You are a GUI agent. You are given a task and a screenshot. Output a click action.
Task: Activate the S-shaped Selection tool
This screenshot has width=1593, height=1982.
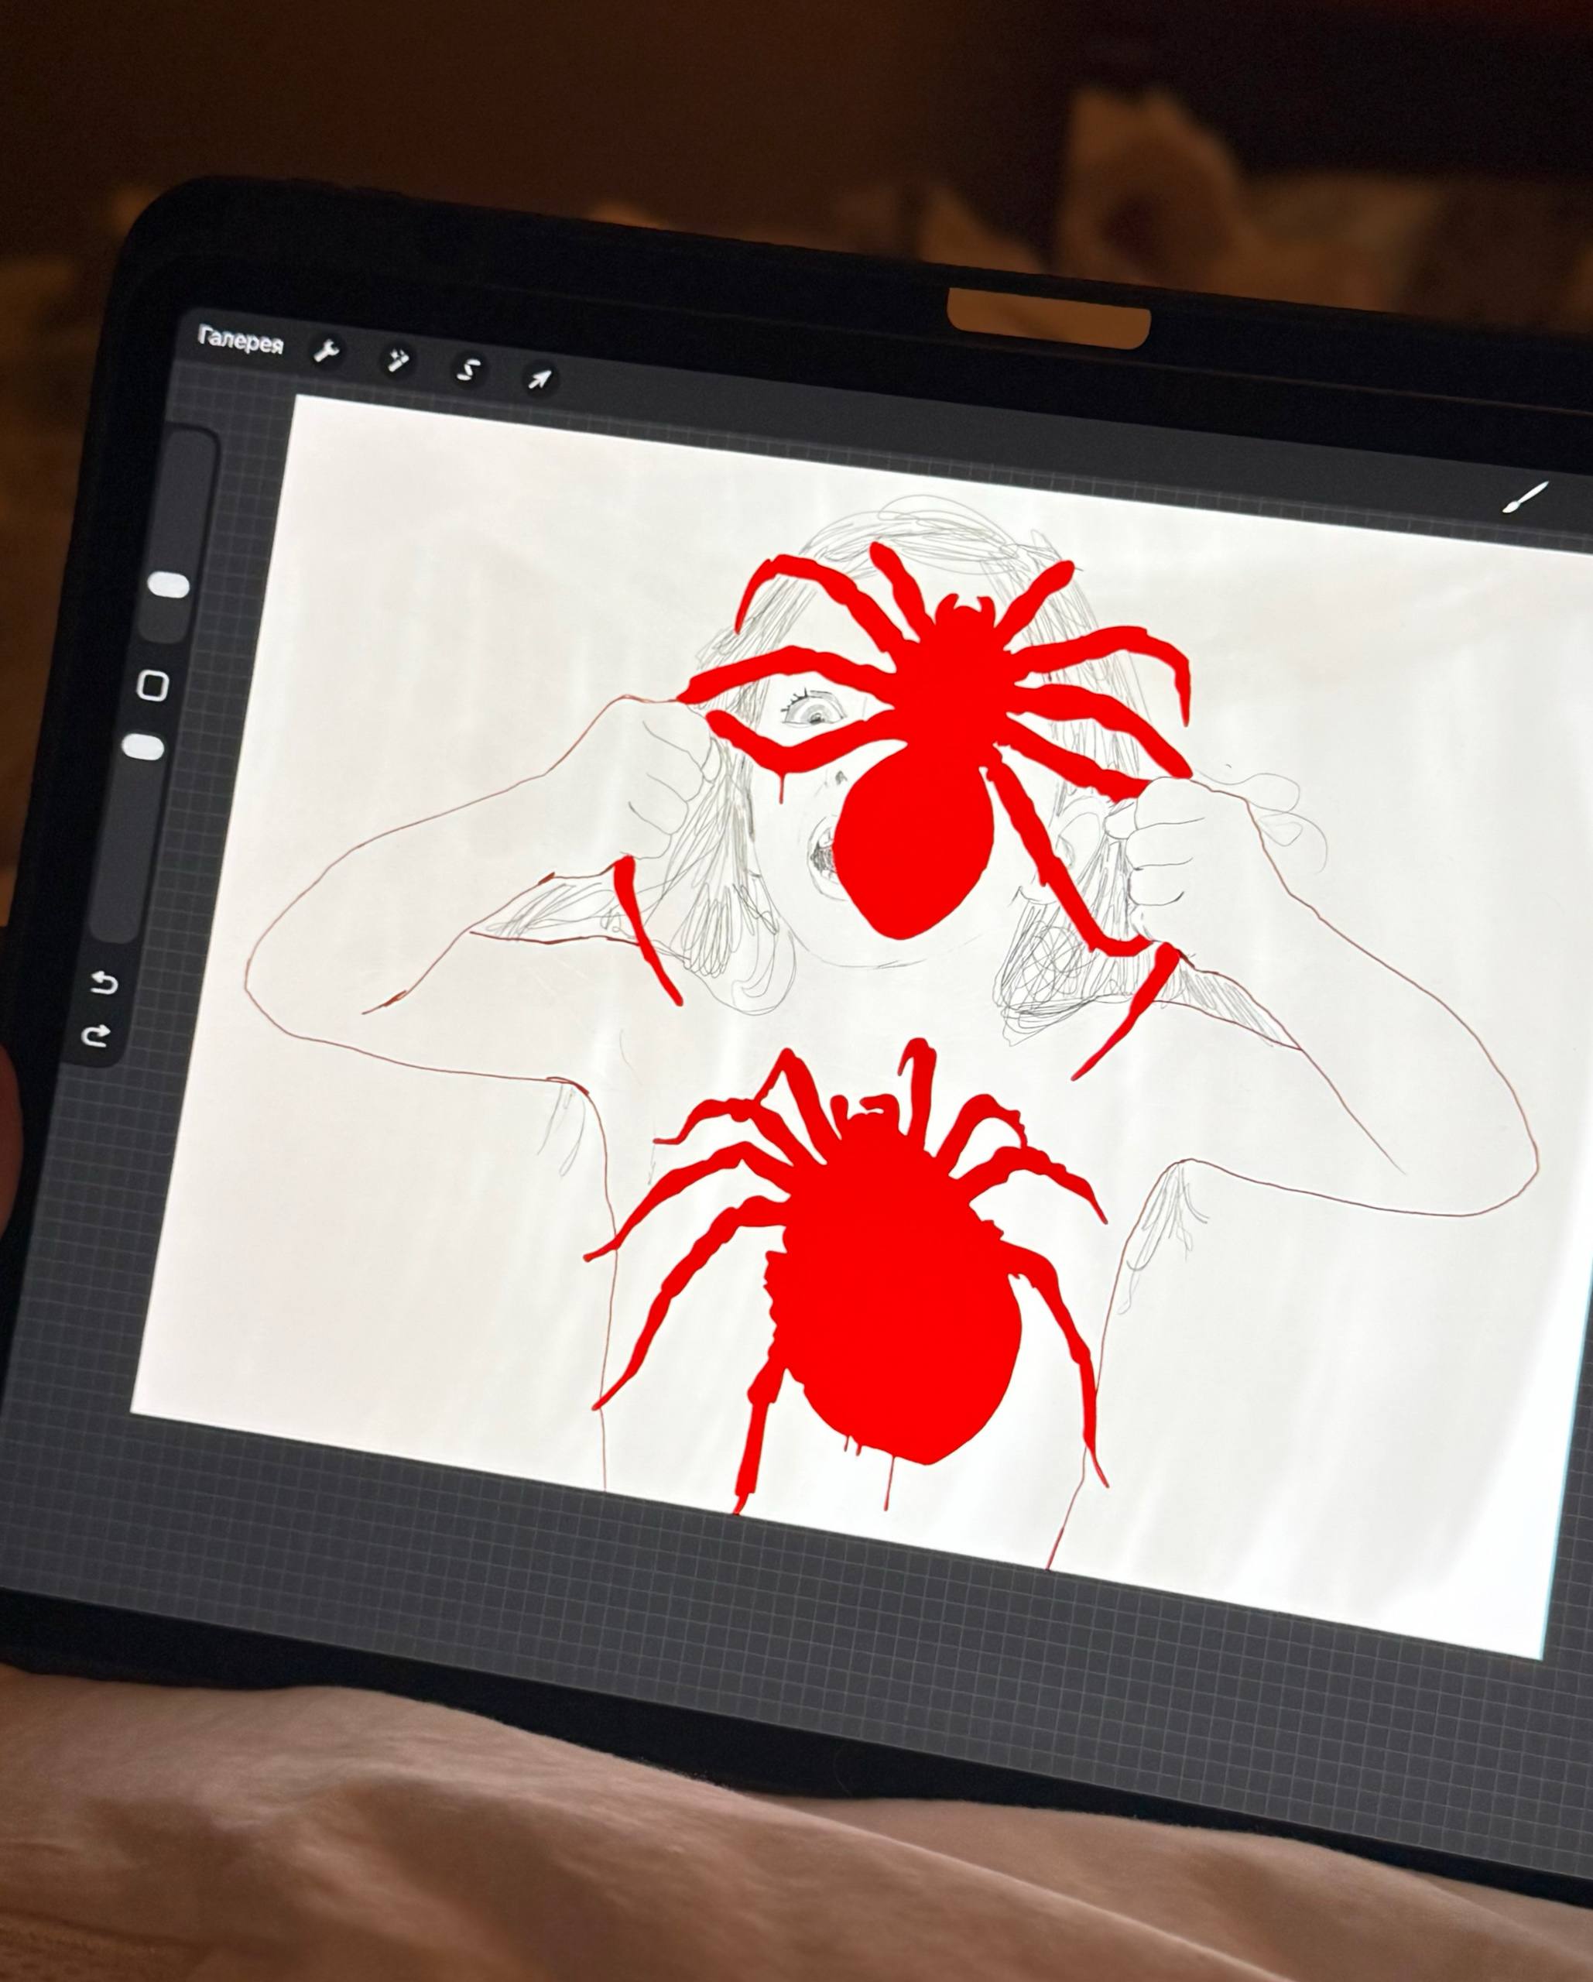pos(468,369)
